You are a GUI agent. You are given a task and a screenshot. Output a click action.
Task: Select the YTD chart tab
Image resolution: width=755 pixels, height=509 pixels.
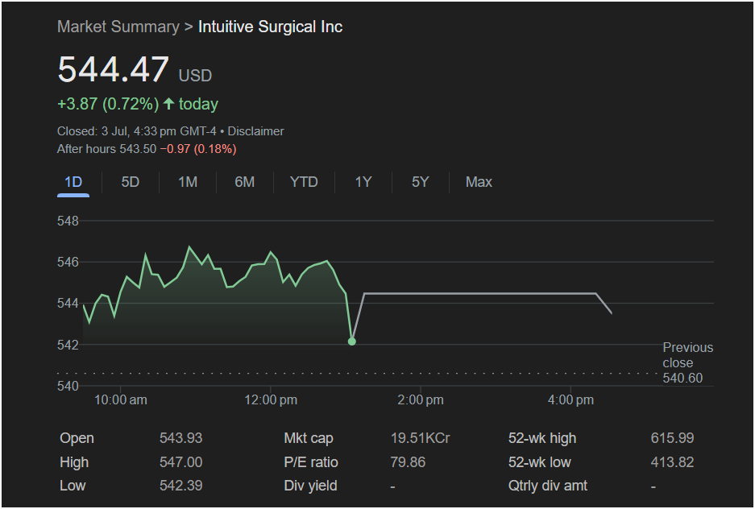click(x=304, y=182)
